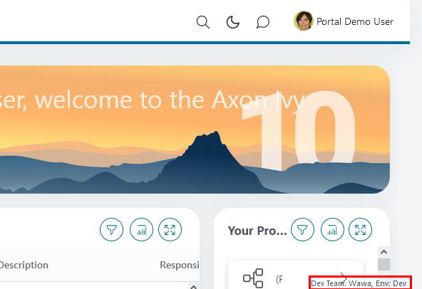
Task: Open the Portal Demo User name menu
Action: 355,21
